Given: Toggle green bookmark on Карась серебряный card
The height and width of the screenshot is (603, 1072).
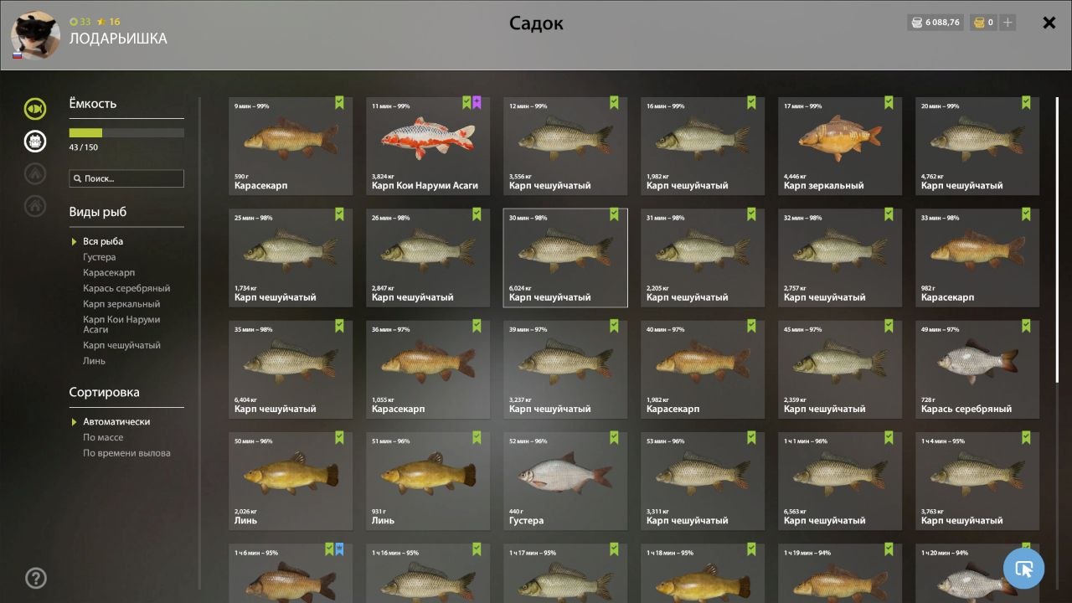Looking at the screenshot, I should point(1026,326).
